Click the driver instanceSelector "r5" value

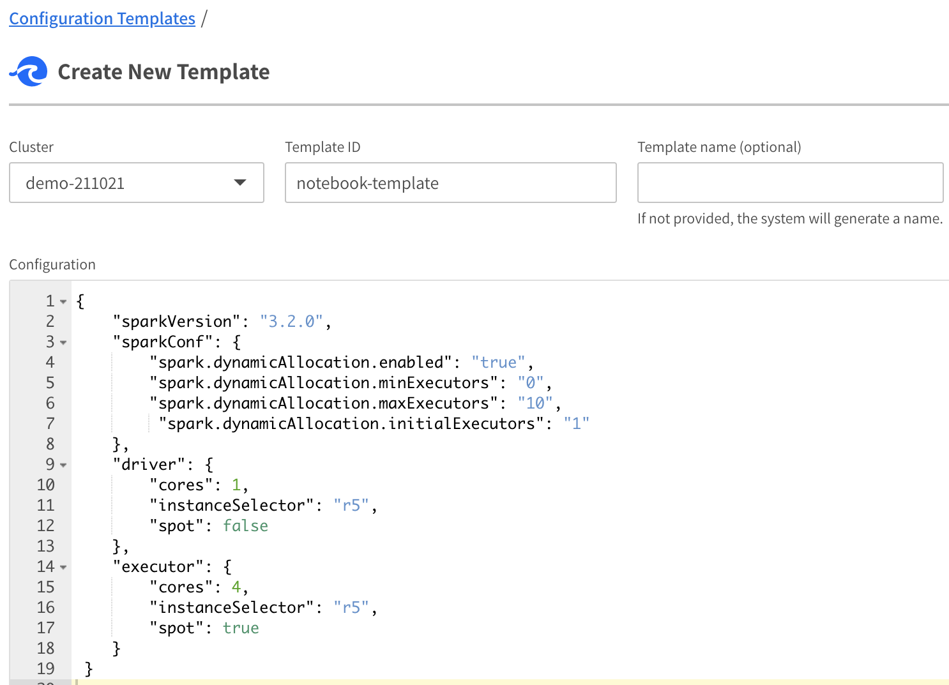tap(351, 506)
